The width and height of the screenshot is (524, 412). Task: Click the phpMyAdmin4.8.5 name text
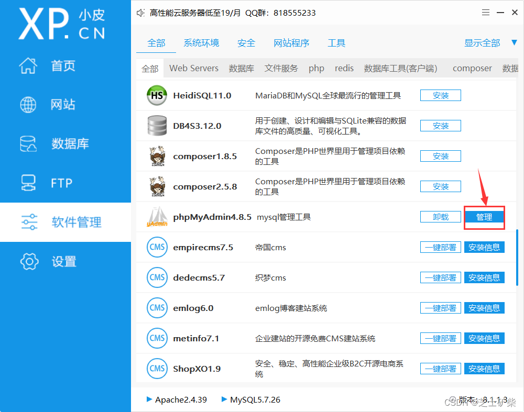pyautogui.click(x=212, y=217)
